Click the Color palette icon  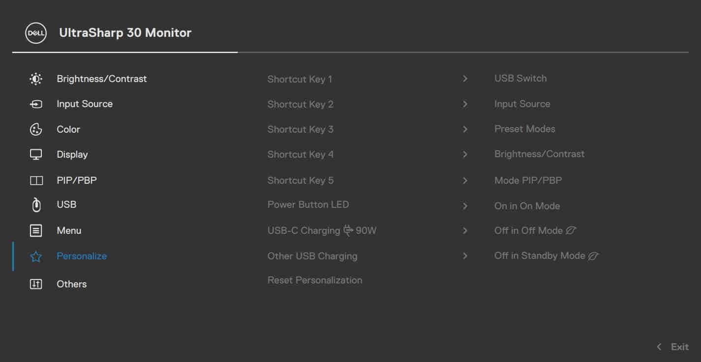[x=36, y=129]
